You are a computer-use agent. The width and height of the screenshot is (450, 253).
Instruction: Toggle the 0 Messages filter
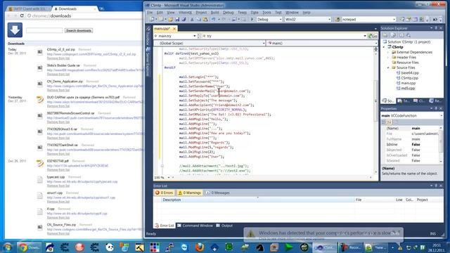coord(218,193)
